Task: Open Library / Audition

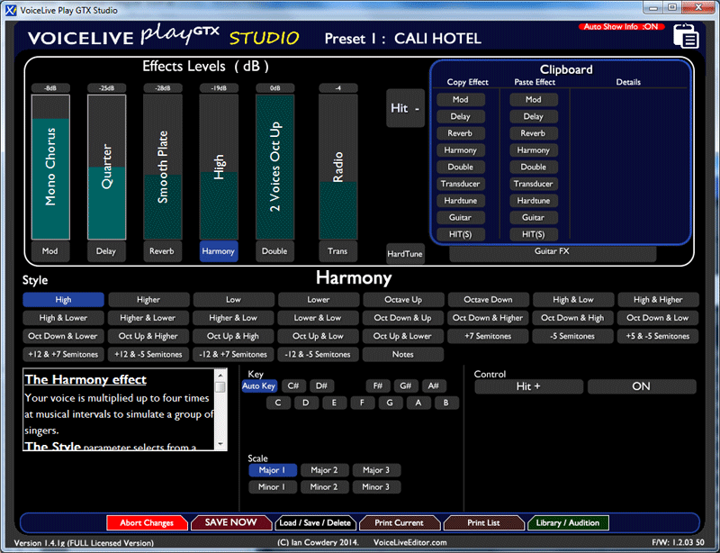Action: [568, 522]
